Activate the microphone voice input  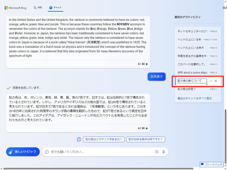click(x=163, y=152)
